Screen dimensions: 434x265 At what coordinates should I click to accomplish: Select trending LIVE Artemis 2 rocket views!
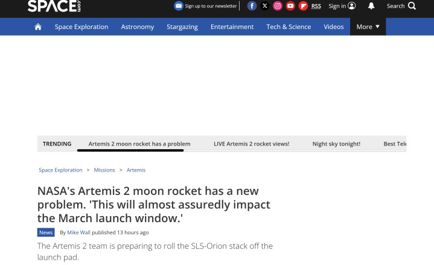(251, 144)
